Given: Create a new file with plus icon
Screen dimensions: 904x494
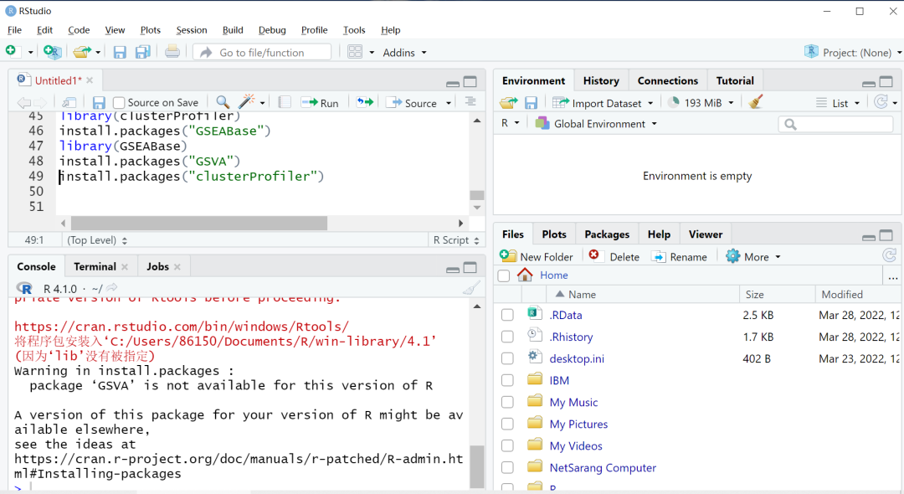Looking at the screenshot, I should tap(11, 52).
